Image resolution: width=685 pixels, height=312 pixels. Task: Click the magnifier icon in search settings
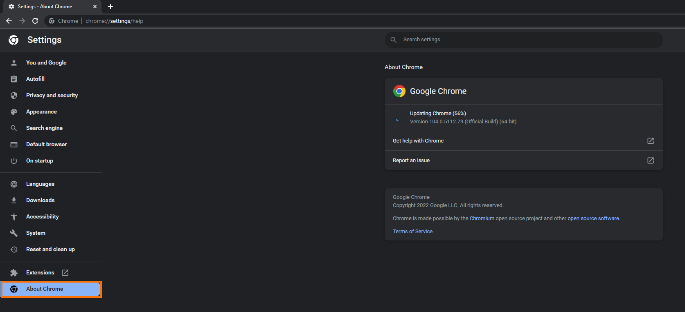(x=393, y=40)
